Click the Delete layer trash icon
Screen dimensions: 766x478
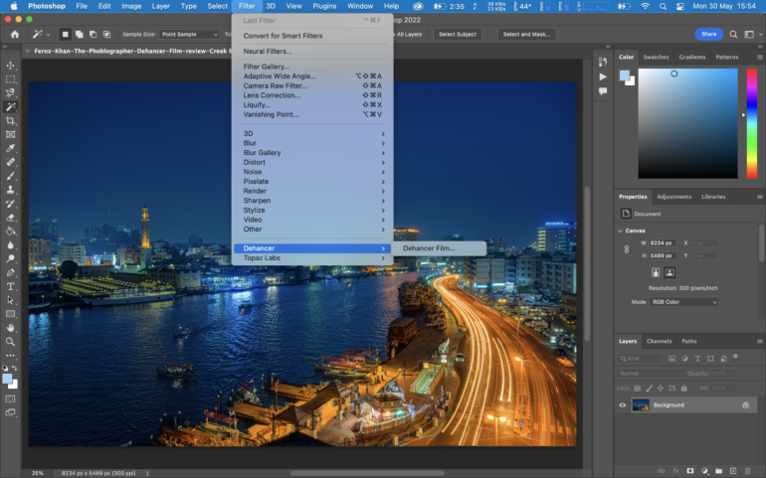[x=747, y=471]
